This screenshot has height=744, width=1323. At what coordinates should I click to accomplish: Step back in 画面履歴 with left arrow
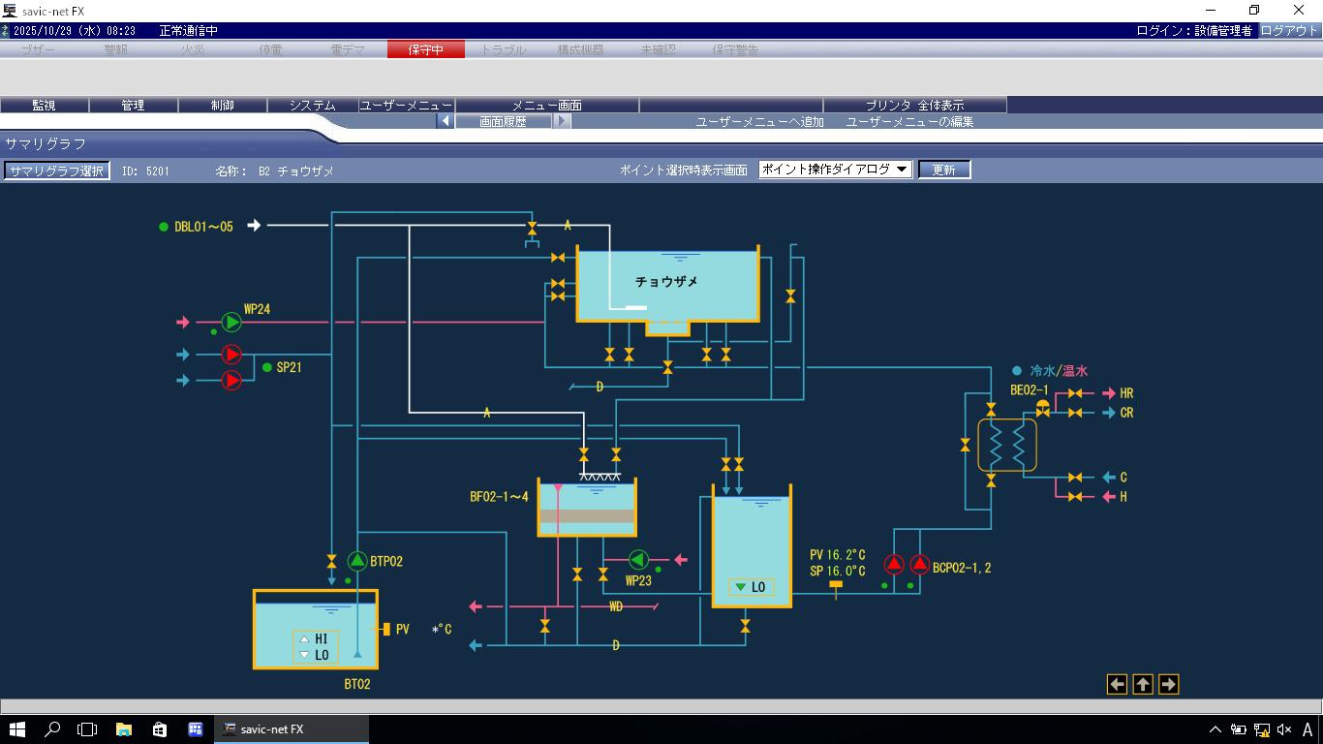(x=445, y=122)
